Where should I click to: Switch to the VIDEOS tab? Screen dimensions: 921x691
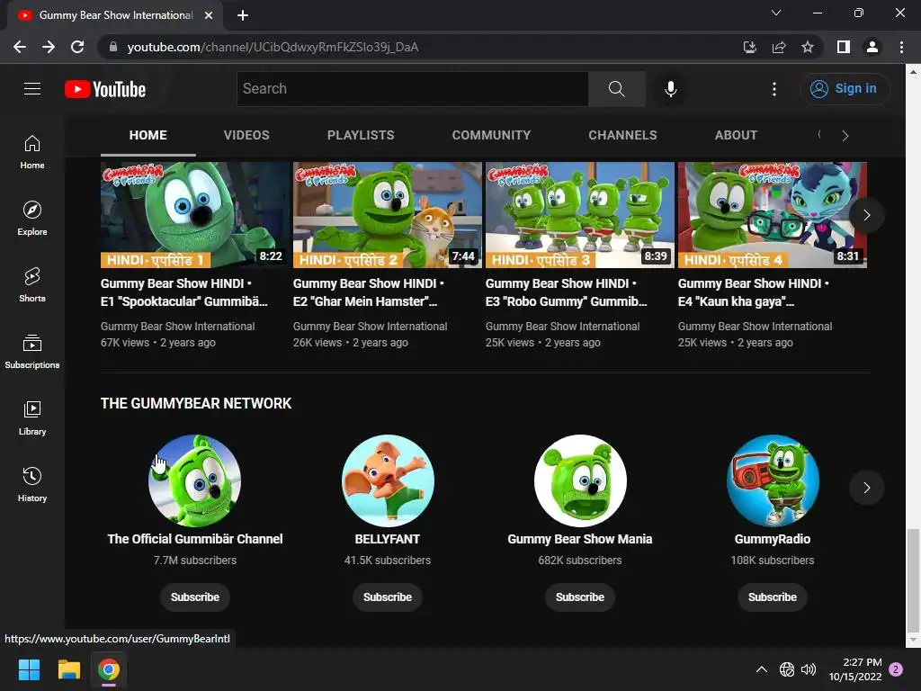tap(246, 135)
